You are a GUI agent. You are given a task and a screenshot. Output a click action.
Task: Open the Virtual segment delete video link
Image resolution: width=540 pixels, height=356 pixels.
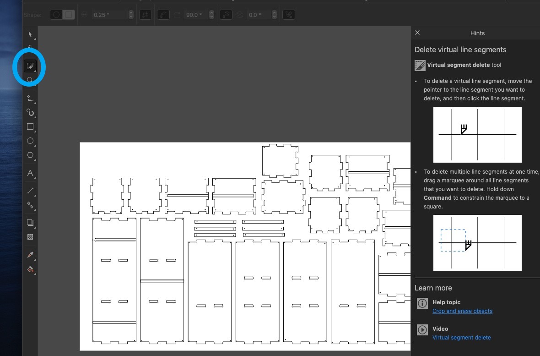coord(461,337)
